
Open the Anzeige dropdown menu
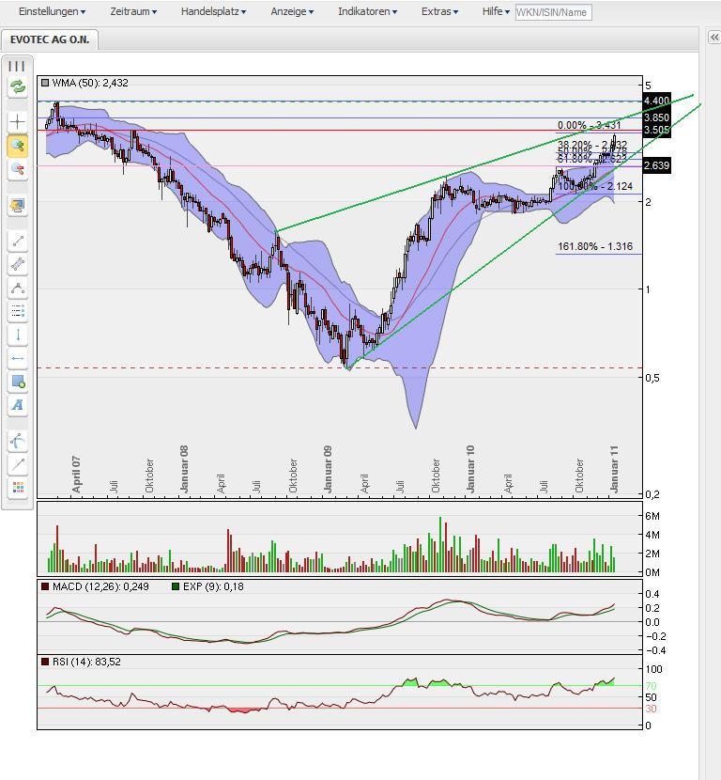click(292, 11)
